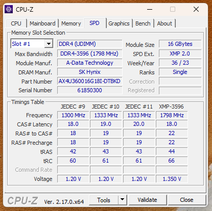Click XMP-3596 tRC value 66
212x211 pixels.
point(172,161)
